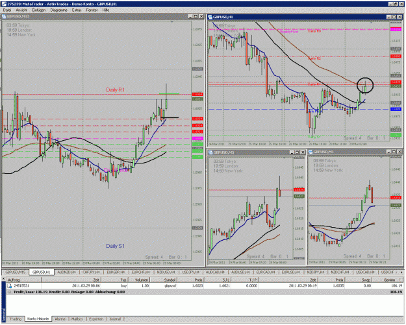
Task: Open the Experten tab in Terminal
Action: pos(96,319)
